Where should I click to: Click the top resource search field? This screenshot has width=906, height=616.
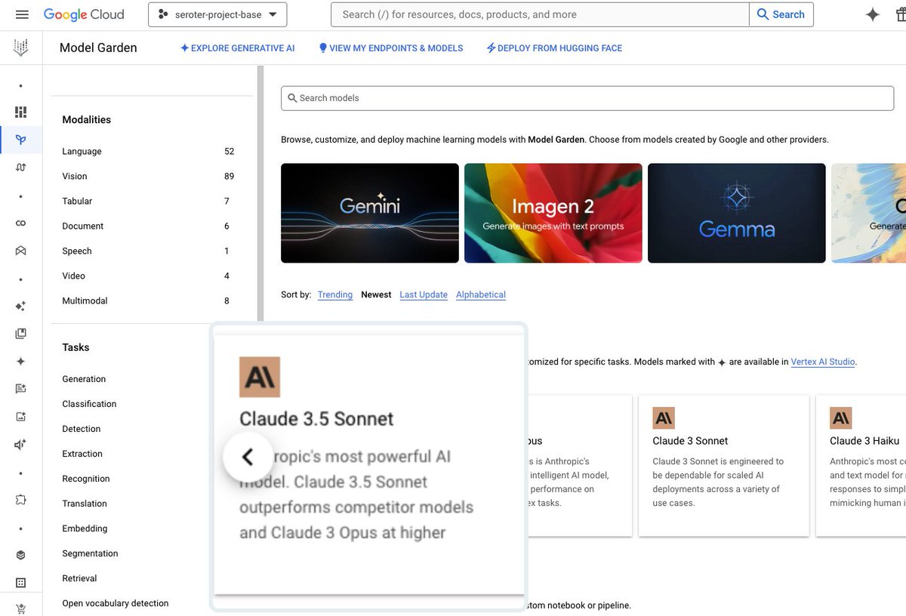pos(541,14)
